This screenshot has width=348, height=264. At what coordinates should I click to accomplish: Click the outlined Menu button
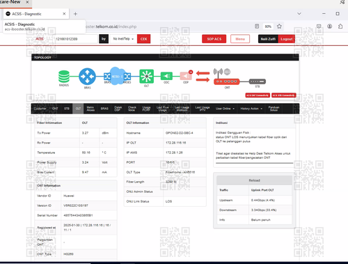coord(240,39)
